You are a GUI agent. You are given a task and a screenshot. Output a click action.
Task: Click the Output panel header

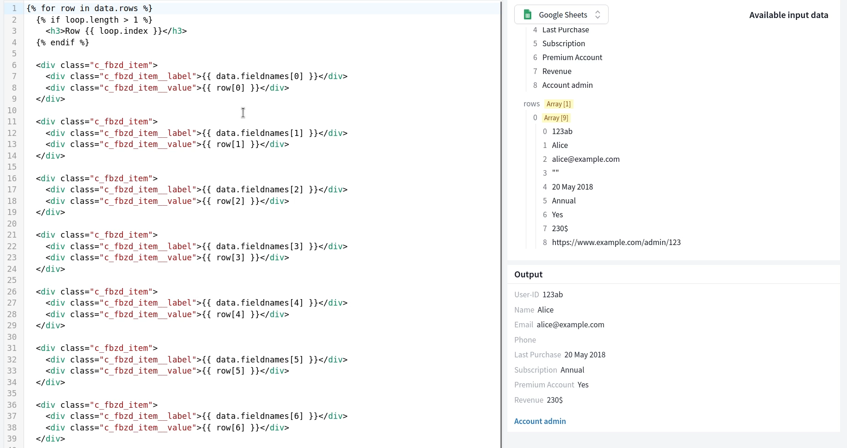(528, 274)
